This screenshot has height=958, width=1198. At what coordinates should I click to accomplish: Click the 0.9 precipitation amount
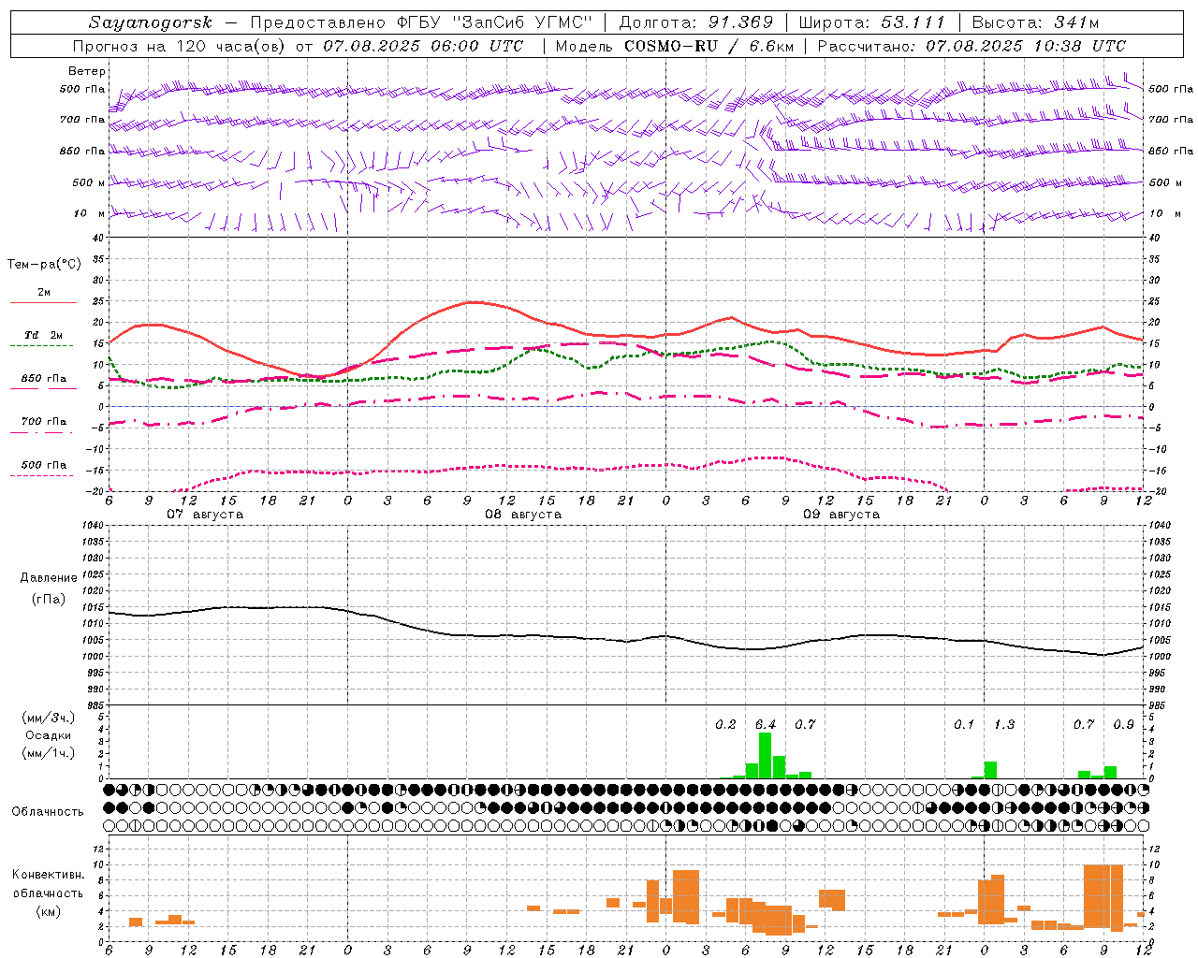[1123, 725]
